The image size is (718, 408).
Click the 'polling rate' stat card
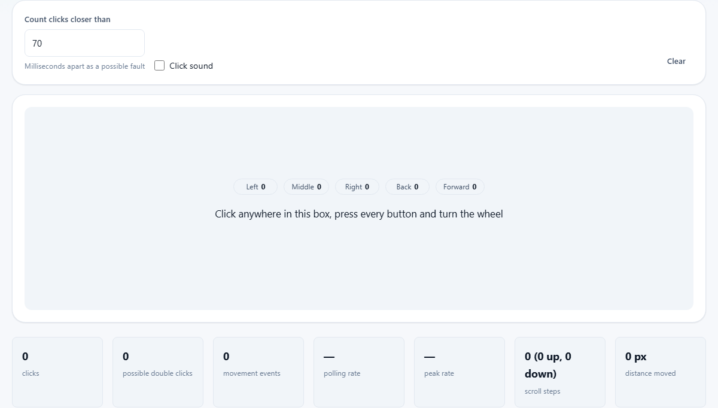click(x=359, y=372)
